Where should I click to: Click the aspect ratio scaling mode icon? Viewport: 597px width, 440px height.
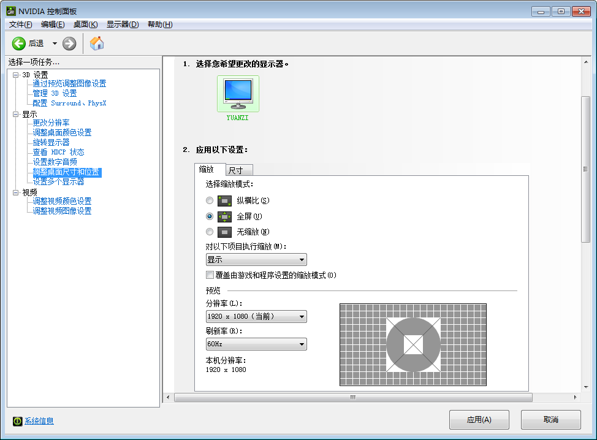point(224,200)
